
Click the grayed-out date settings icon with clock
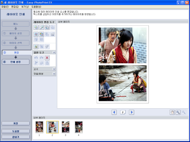coord(53,34)
